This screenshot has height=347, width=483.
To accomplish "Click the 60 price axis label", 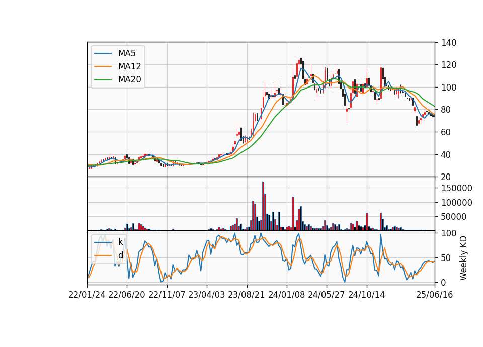I will point(446,132).
